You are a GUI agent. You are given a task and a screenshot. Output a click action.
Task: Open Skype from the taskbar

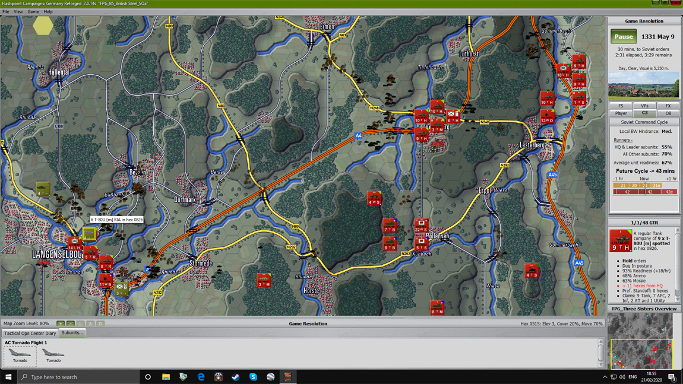pyautogui.click(x=253, y=377)
